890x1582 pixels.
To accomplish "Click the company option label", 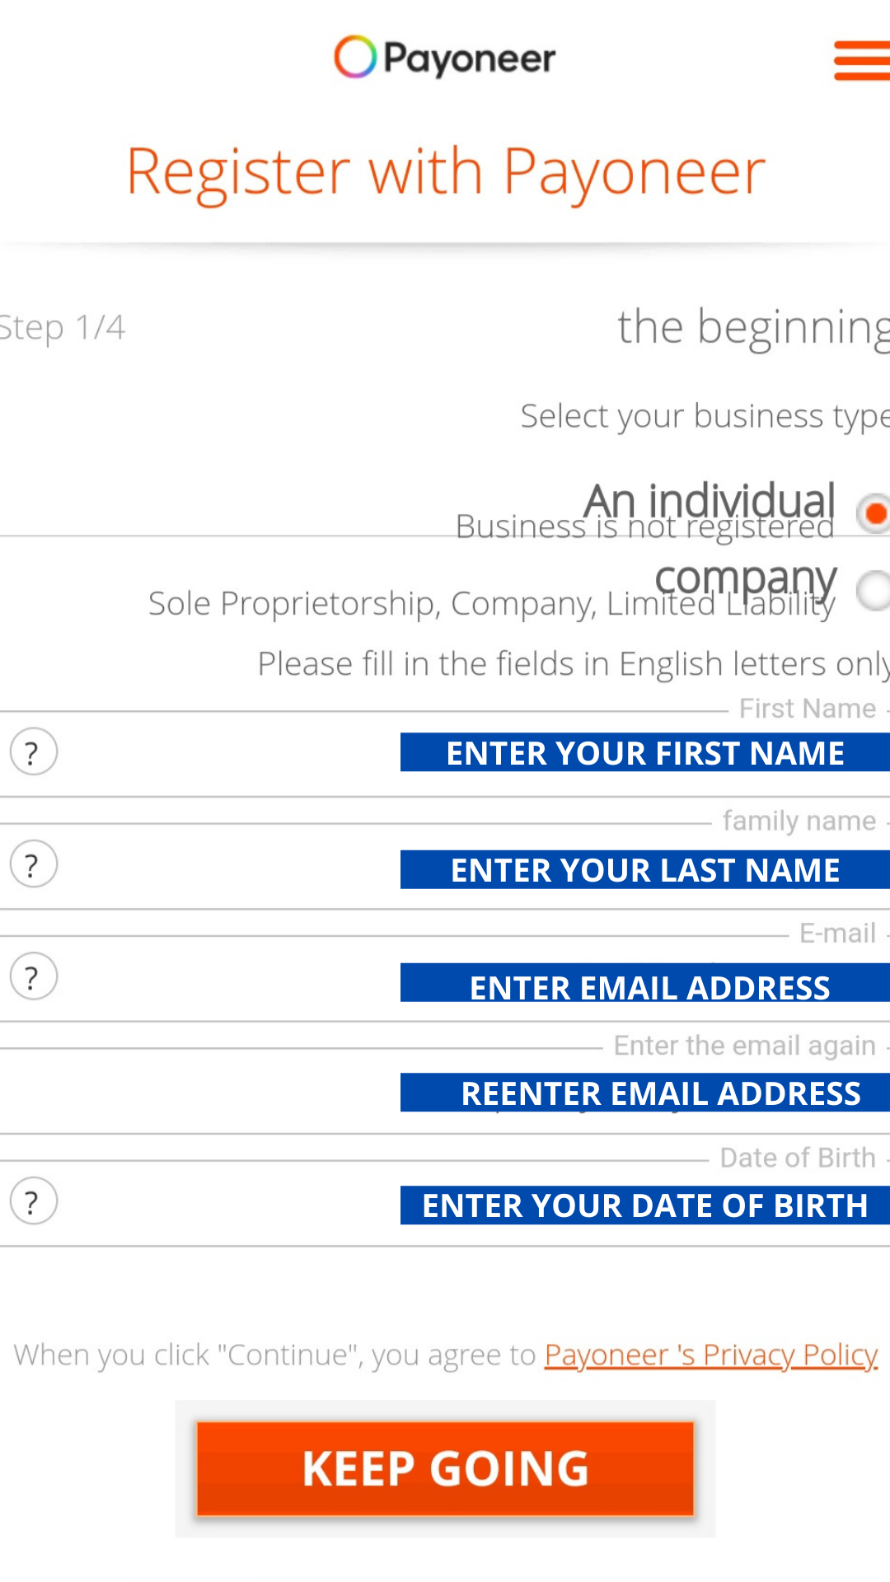I will pos(745,577).
